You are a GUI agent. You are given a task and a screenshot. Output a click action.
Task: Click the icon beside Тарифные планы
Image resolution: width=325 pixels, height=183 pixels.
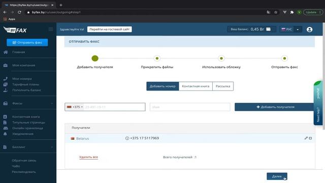[6, 84]
